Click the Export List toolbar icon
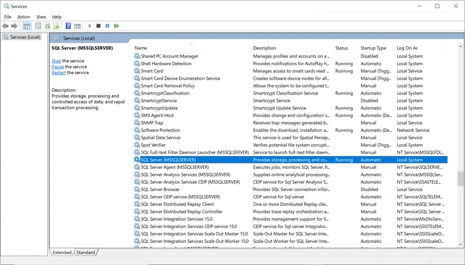This screenshot has height=265, width=465. point(56,26)
